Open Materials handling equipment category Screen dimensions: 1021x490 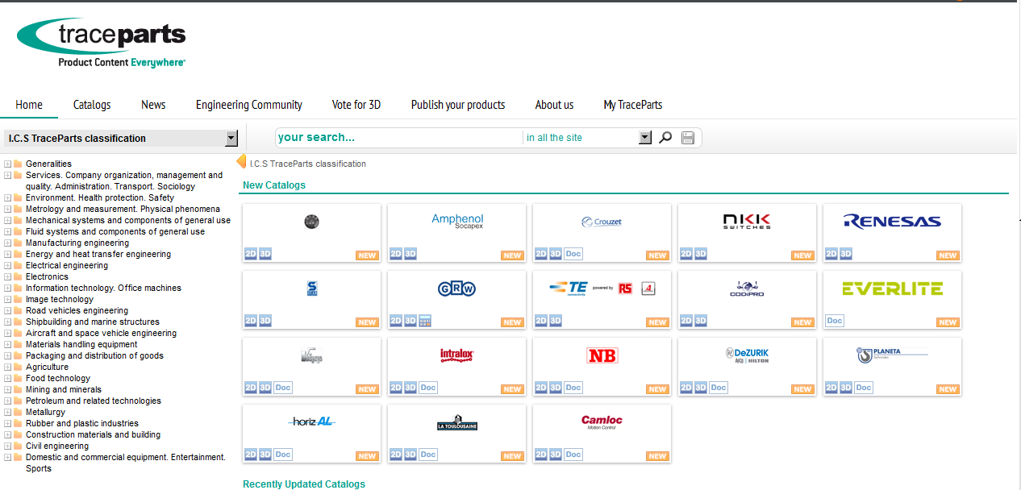(x=81, y=344)
